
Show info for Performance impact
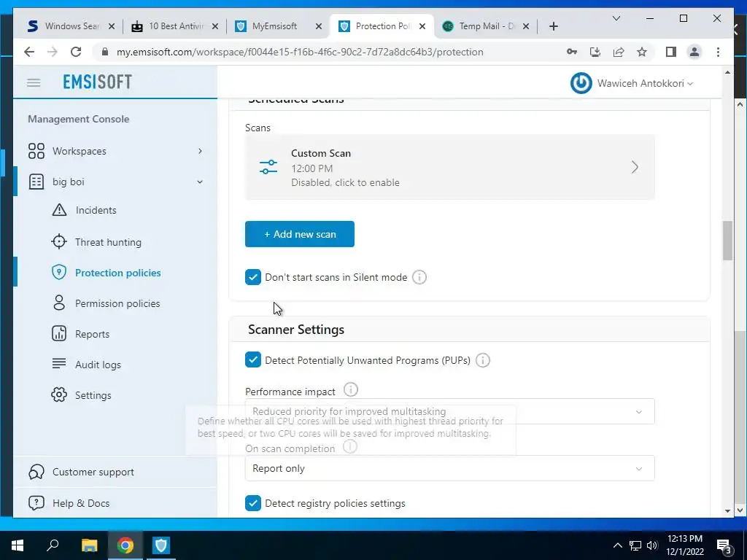click(351, 389)
